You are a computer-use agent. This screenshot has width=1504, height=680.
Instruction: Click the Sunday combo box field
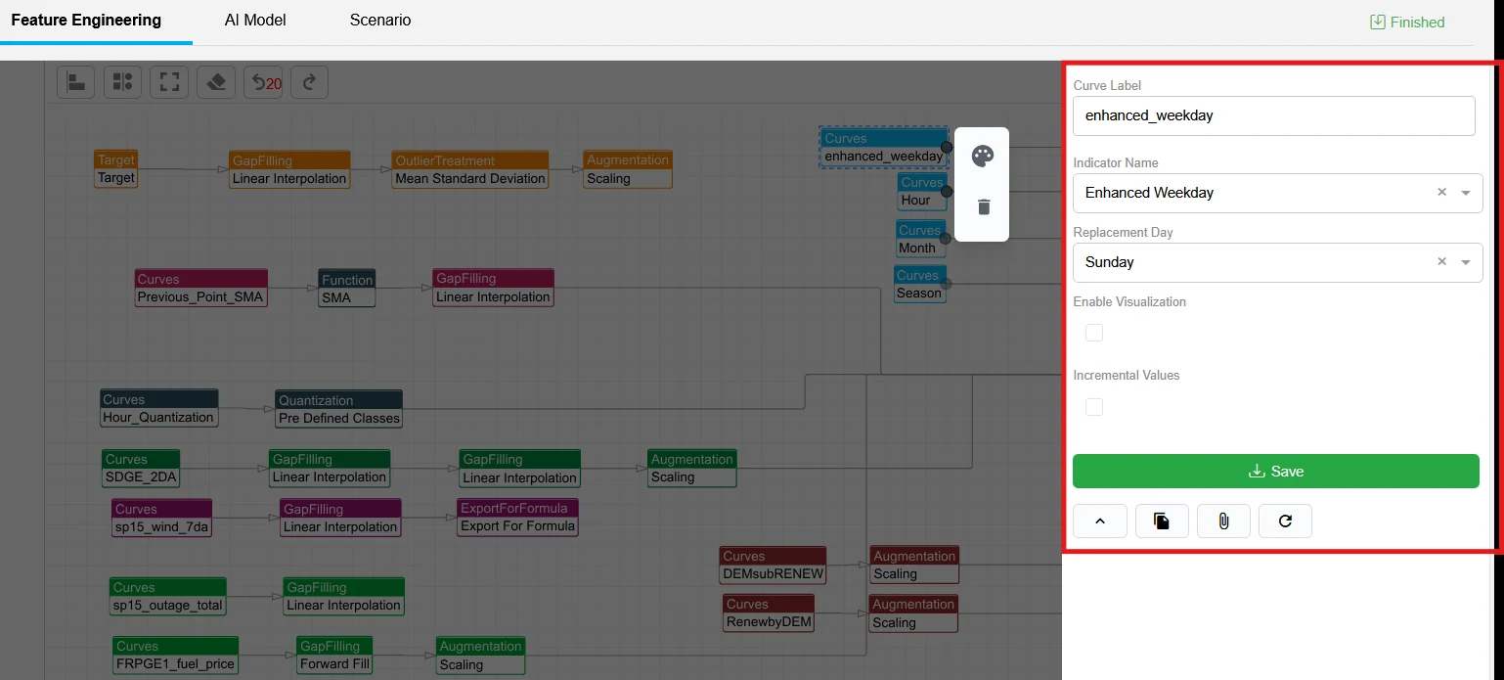[x=1277, y=262]
